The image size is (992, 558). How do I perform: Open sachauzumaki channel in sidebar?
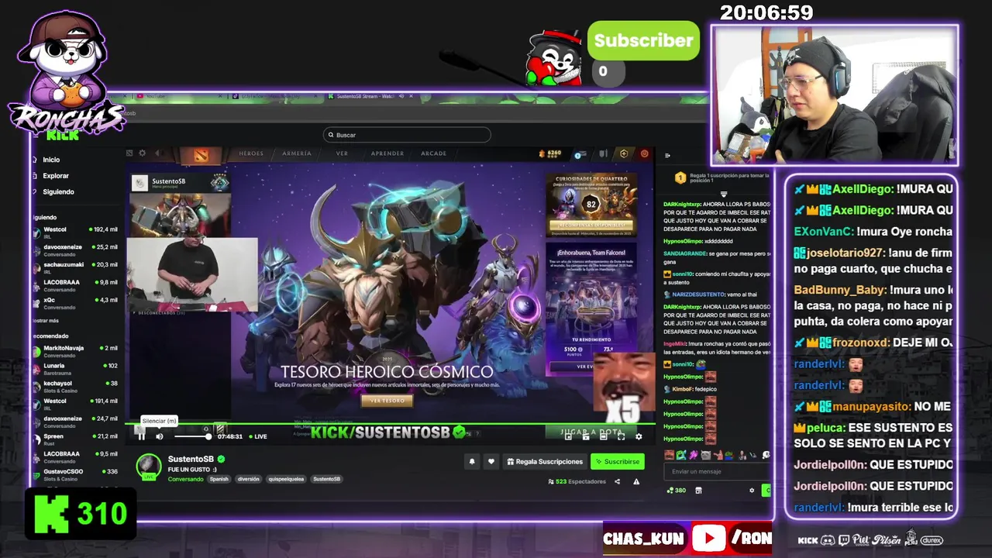point(75,268)
